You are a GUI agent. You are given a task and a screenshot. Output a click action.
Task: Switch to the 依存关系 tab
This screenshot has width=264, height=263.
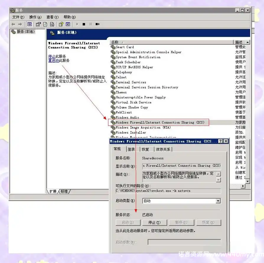(x=163, y=149)
